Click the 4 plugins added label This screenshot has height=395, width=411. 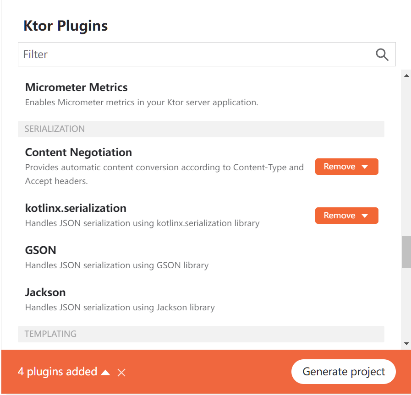pyautogui.click(x=57, y=372)
